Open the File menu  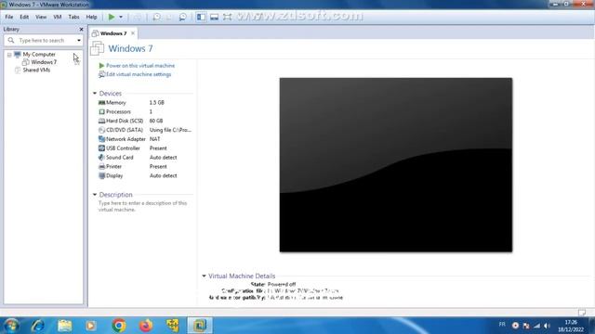(x=9, y=17)
